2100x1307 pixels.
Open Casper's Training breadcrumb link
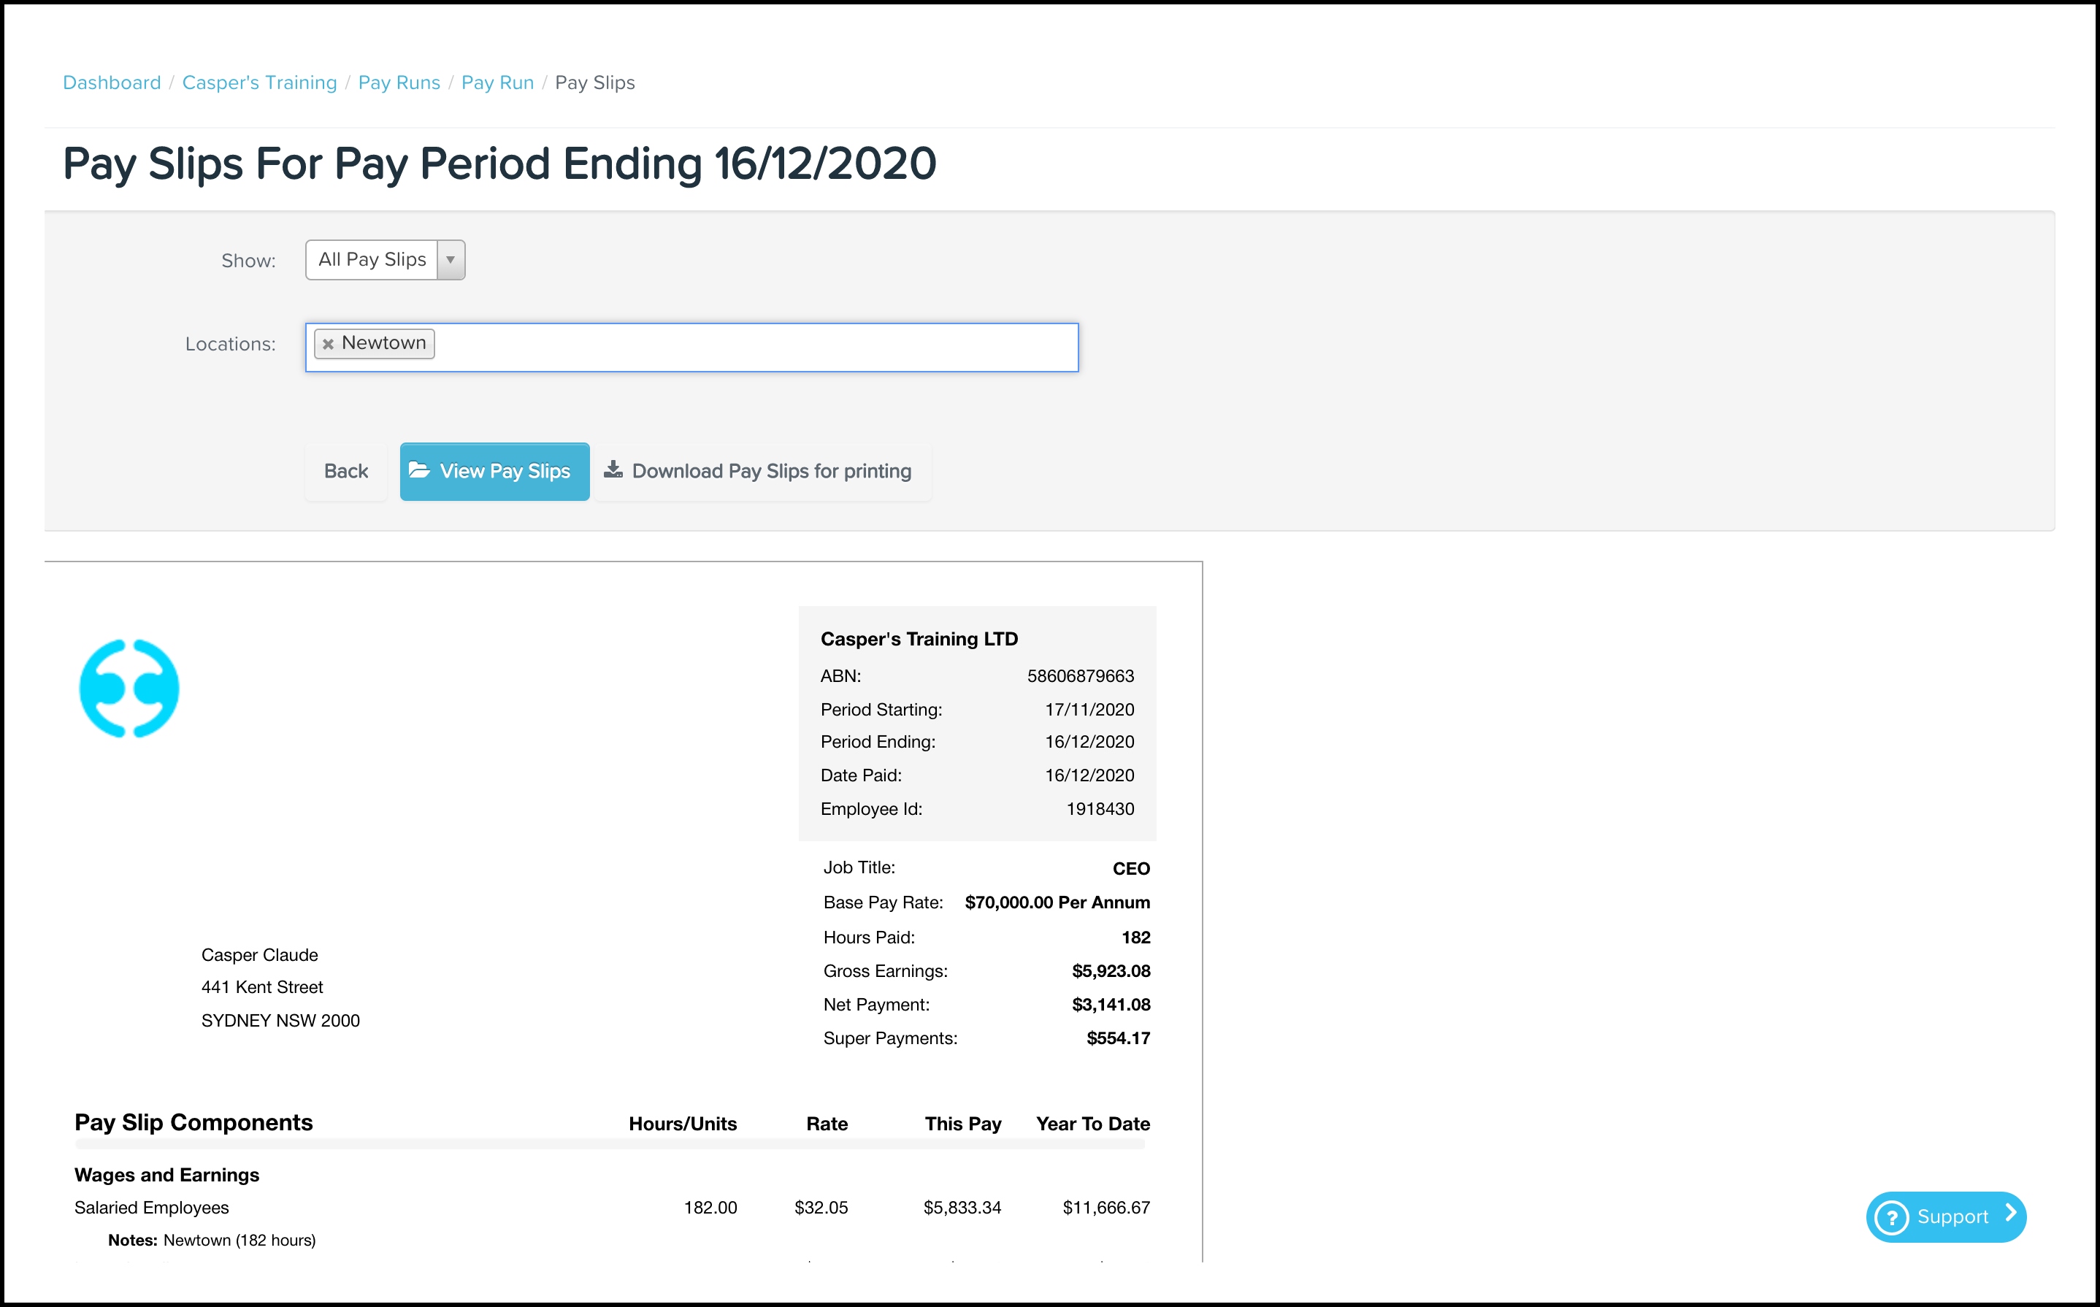tap(259, 83)
